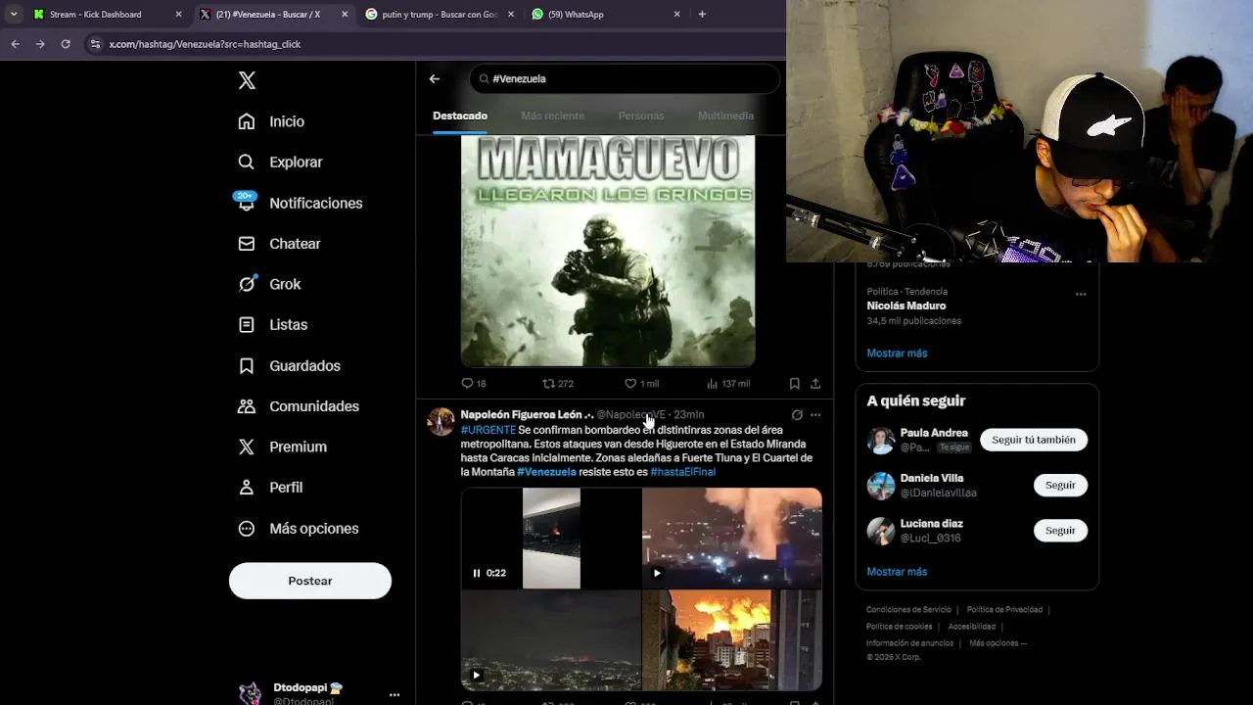Click the browser address bar URL
The width and height of the screenshot is (1253, 705).
coord(205,44)
